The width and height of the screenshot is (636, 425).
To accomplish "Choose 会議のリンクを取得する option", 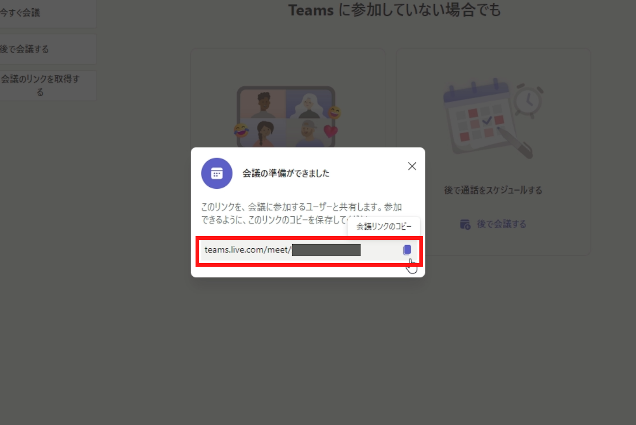I will 40,85.
